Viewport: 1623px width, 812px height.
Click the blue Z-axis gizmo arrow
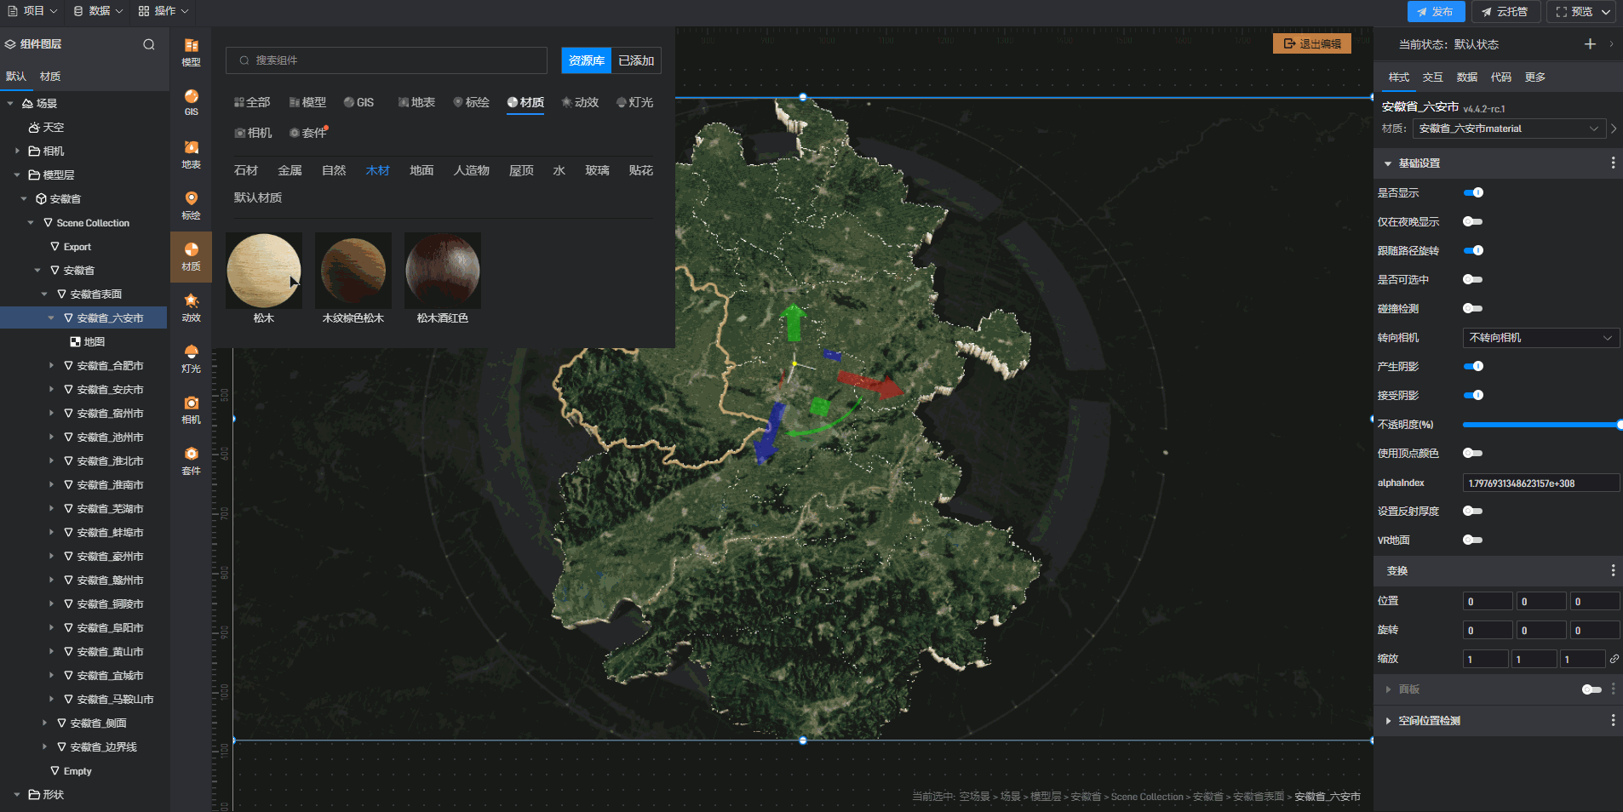coord(769,433)
